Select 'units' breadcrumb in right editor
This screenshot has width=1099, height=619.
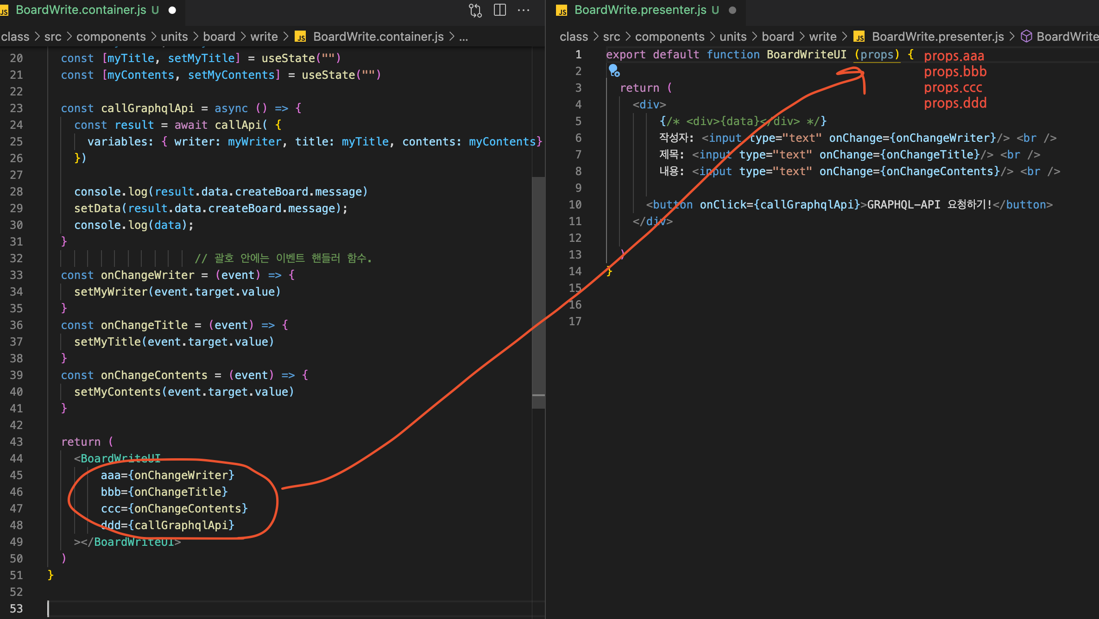point(733,37)
